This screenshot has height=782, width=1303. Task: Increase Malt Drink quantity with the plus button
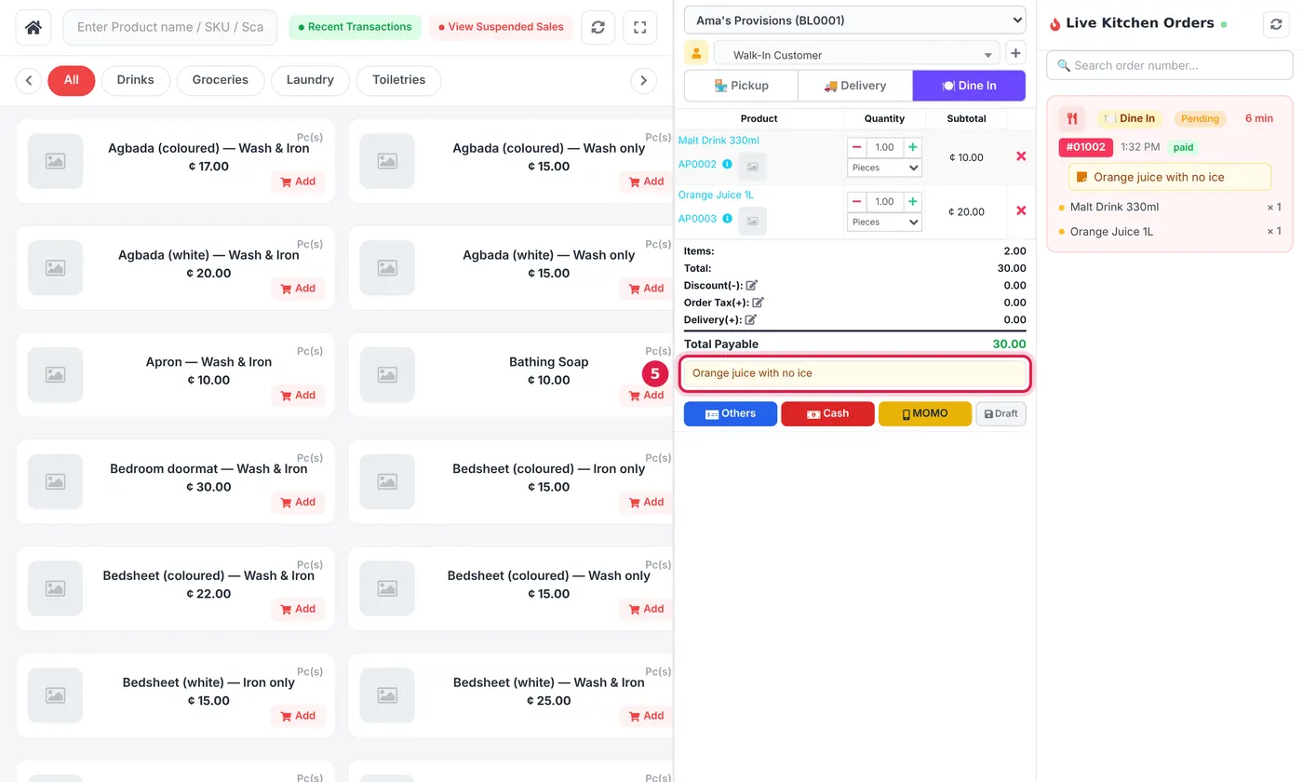(913, 147)
